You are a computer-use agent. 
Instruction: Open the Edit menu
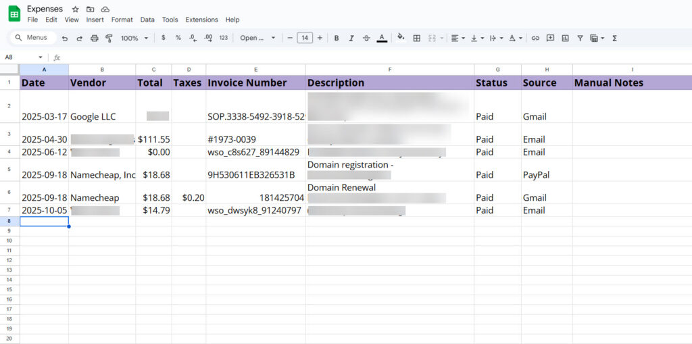[51, 20]
